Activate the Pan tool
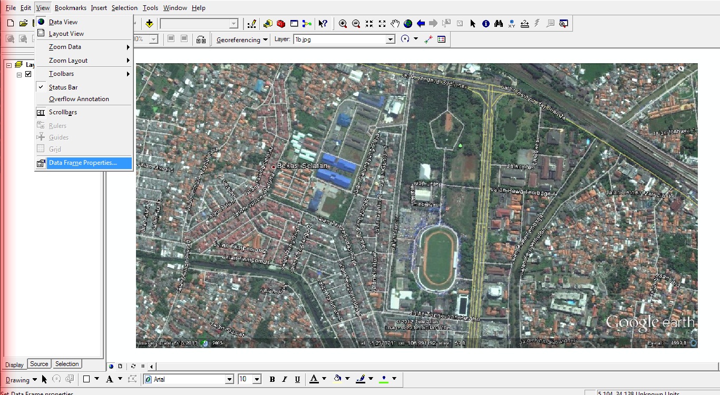Screen dimensions: 720x395 point(395,23)
